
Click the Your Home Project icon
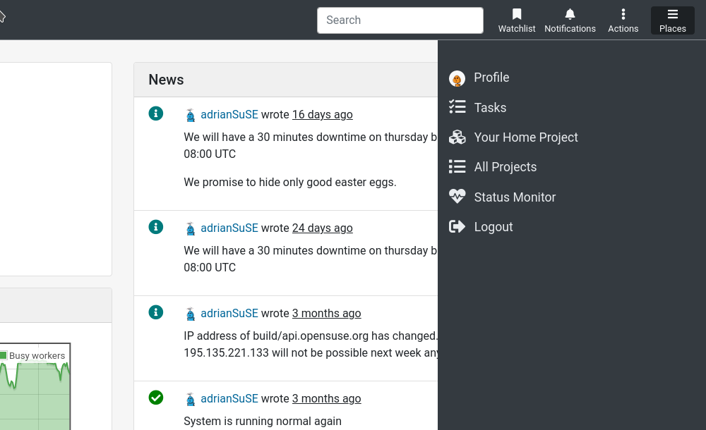457,137
